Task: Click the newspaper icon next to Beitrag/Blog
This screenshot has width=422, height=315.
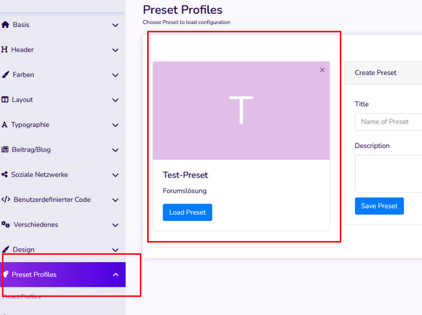Action: 5,150
